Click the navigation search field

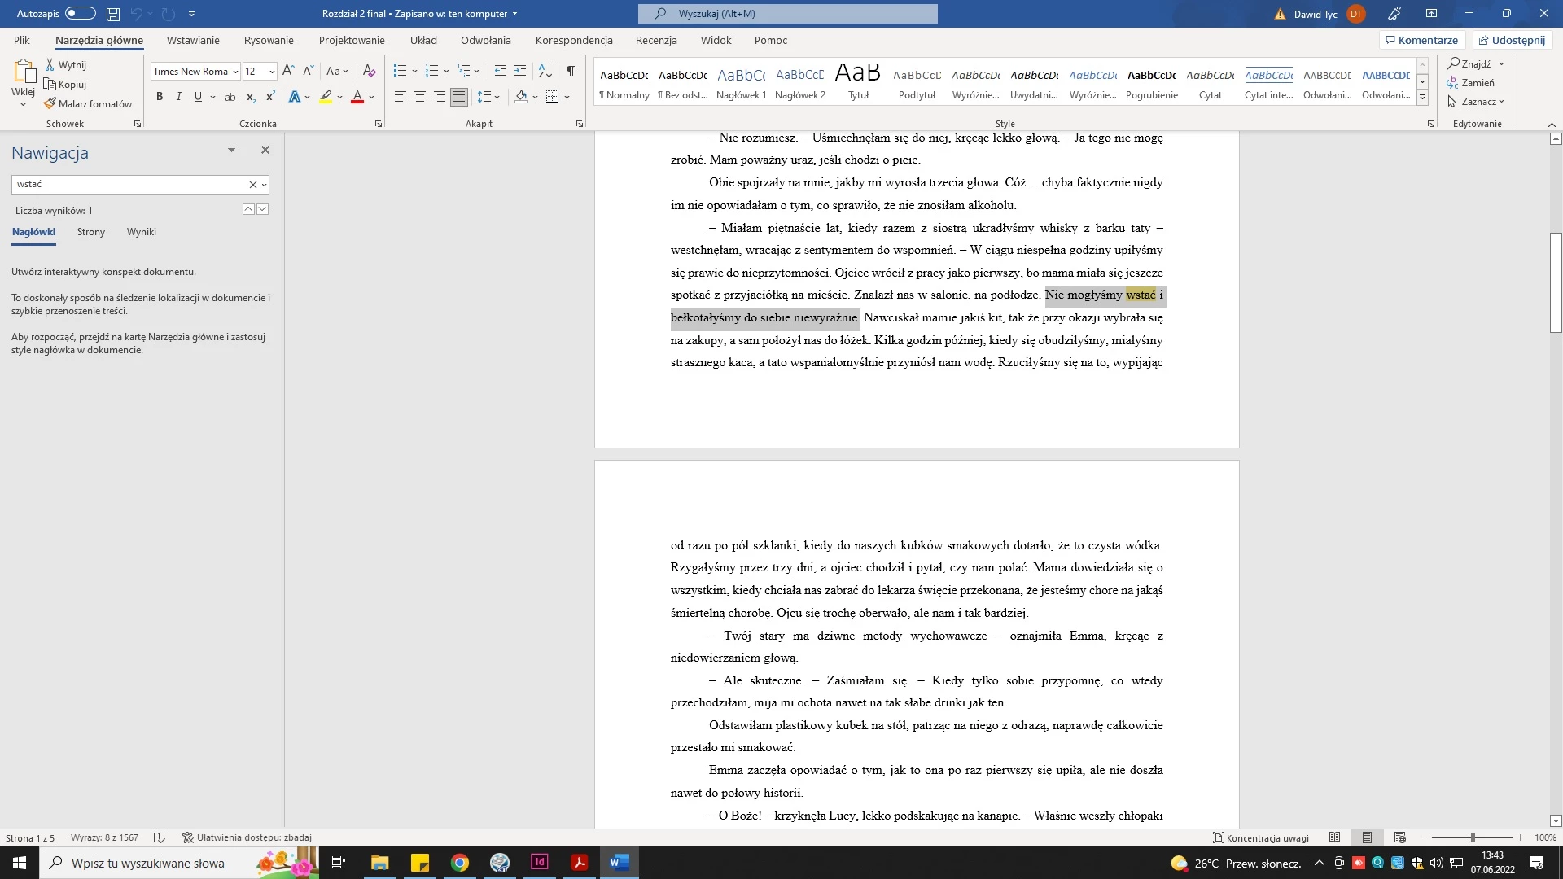130,185
